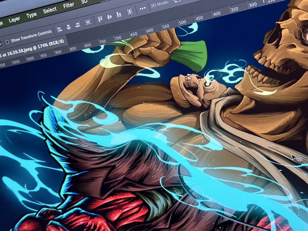
Task: Click the align vertical centers icon
Action: [109, 17]
